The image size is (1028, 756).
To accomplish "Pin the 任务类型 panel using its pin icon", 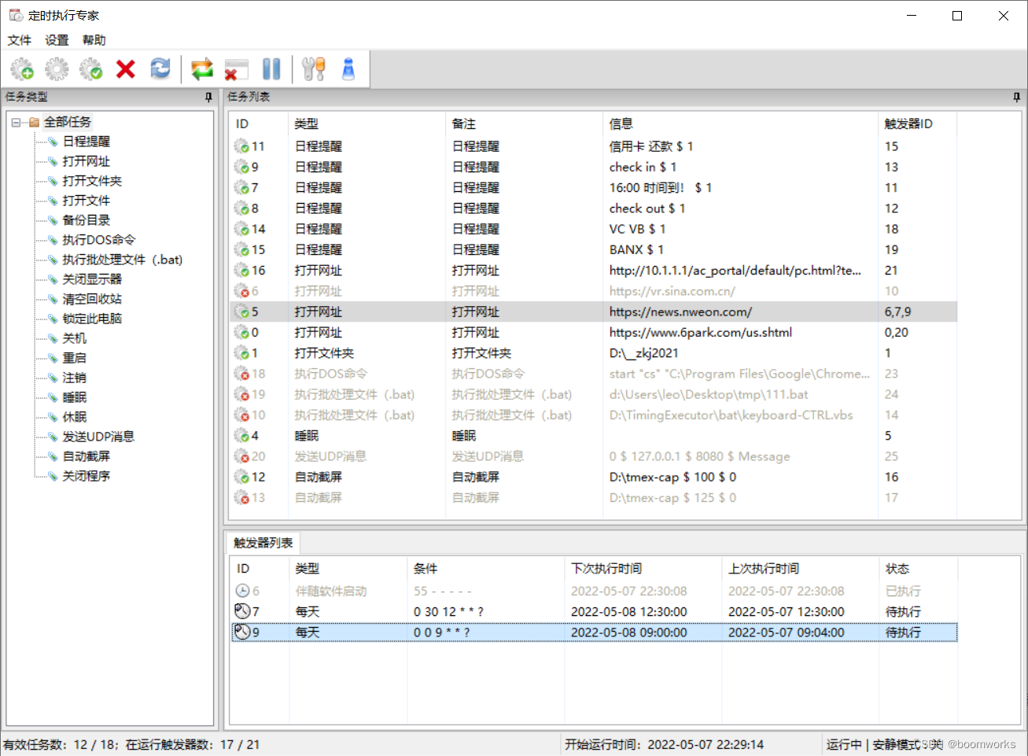I will tap(208, 97).
